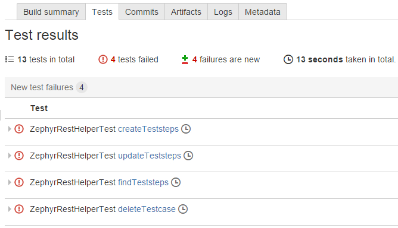Click the failed status icon beside updateTeststeps
Viewport: 398px width, 228px height.
(19, 156)
